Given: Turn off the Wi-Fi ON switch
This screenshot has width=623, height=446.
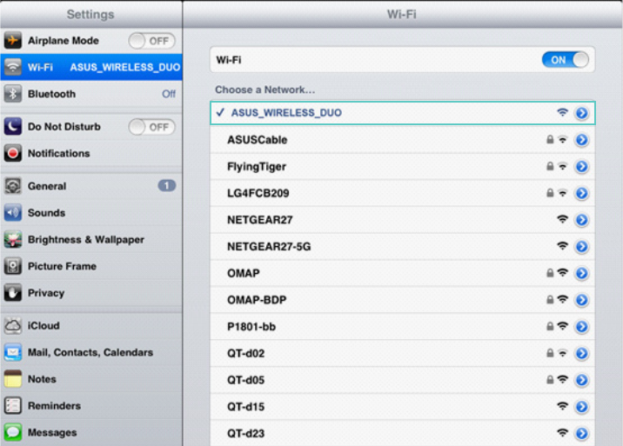Looking at the screenshot, I should pyautogui.click(x=565, y=60).
